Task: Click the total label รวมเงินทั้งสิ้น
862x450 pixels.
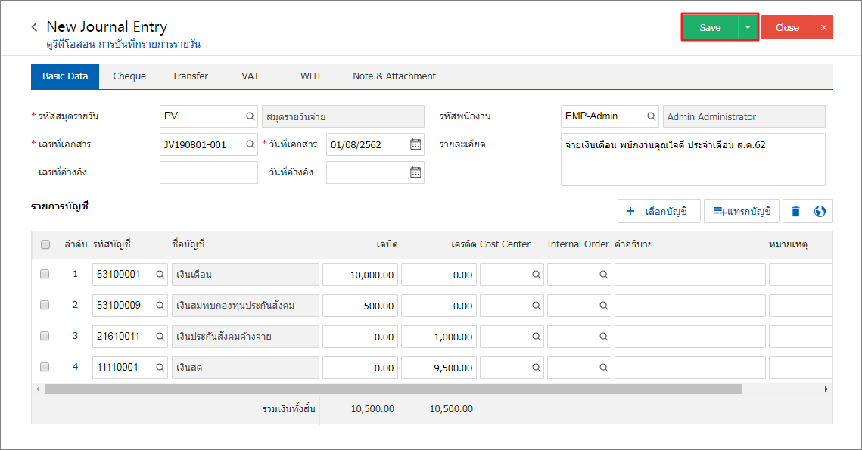Action: (x=288, y=409)
